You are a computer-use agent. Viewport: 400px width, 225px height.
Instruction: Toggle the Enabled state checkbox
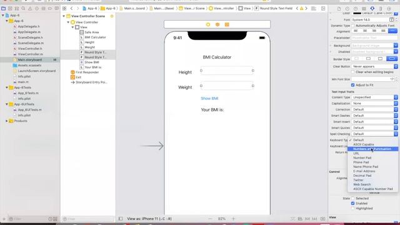[x=352, y=203]
